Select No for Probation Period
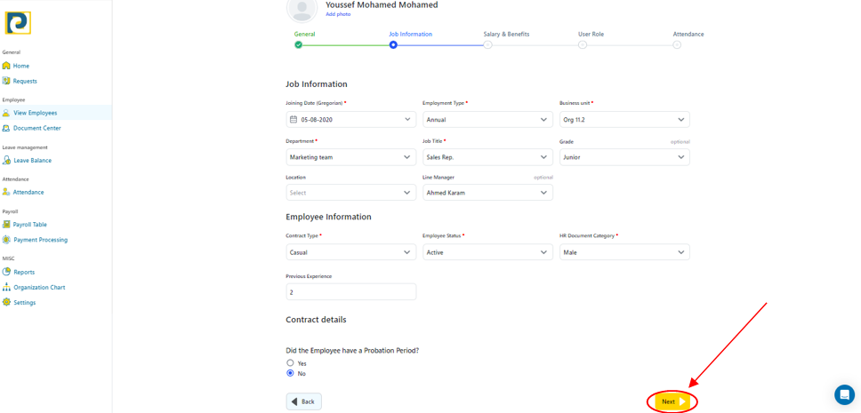The image size is (861, 413). pos(290,374)
